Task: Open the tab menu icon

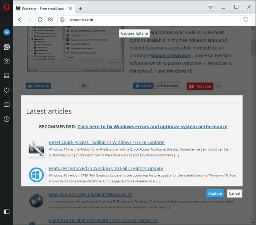Action: point(210,7)
